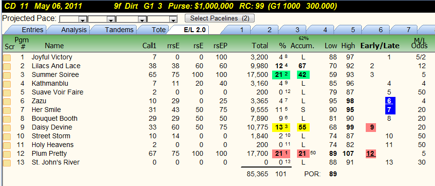Click the High value 107 for Plum Pretty
Screen dimensions: 435x186
point(348,153)
